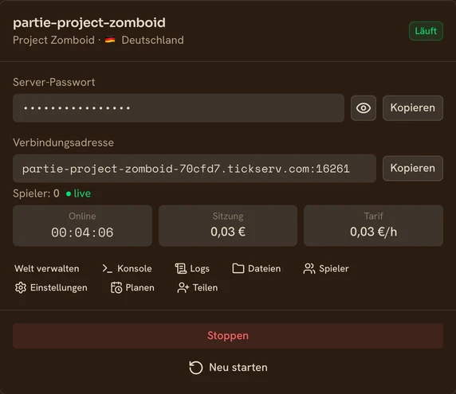This screenshot has width=456, height=394.
Task: Copy the server password
Action: click(x=413, y=108)
